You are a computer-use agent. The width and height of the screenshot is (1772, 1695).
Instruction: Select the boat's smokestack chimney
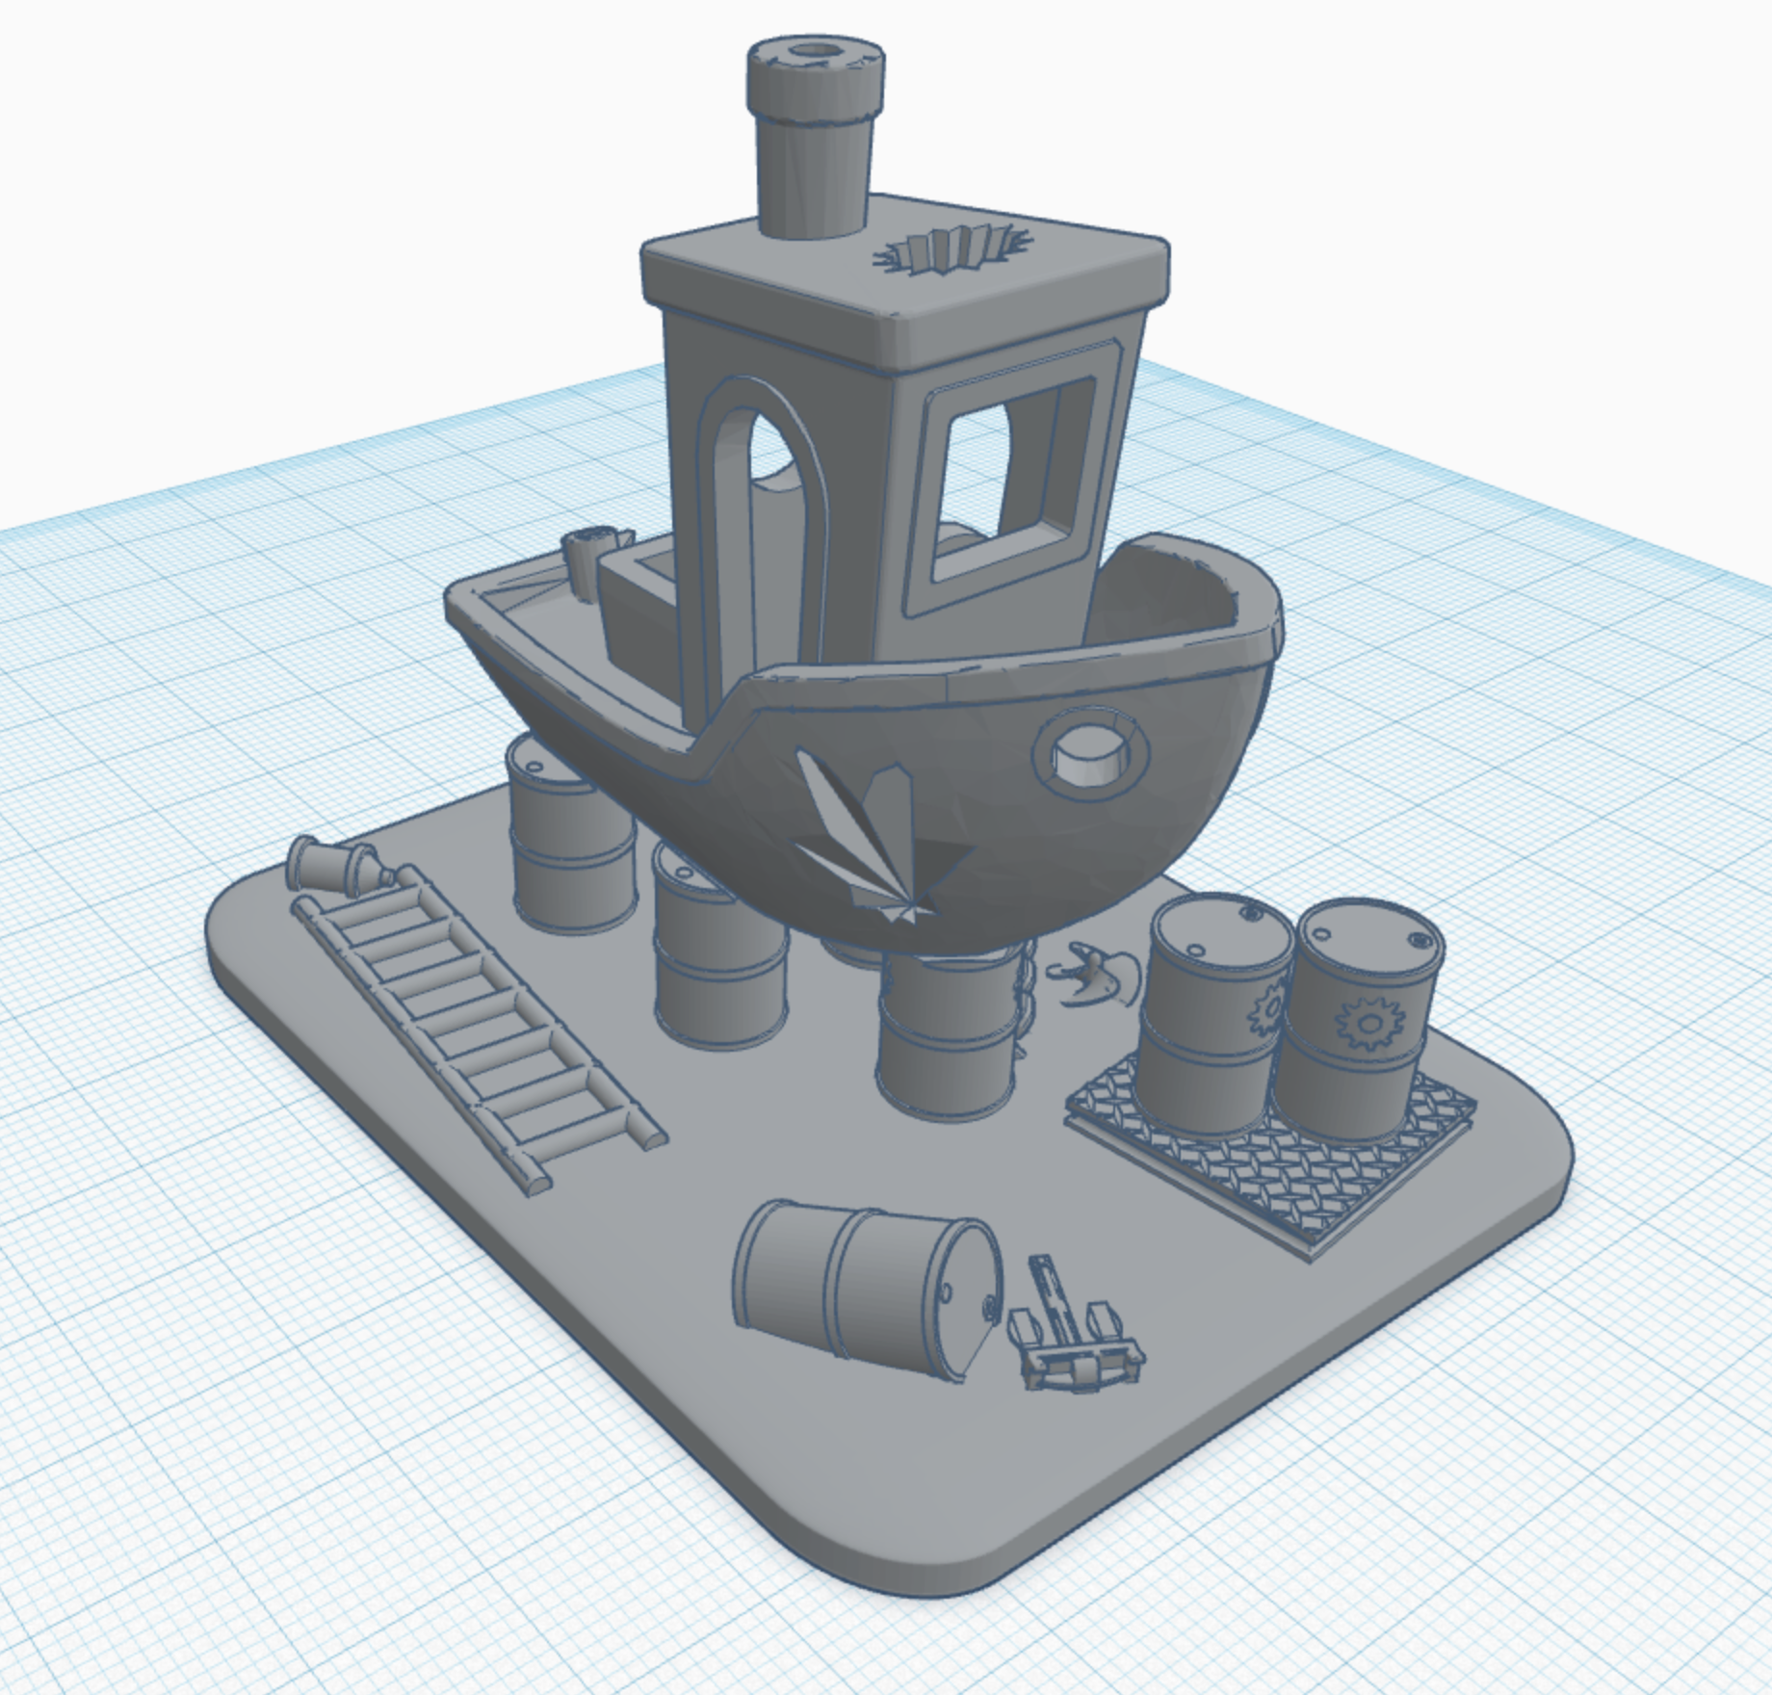(815, 135)
